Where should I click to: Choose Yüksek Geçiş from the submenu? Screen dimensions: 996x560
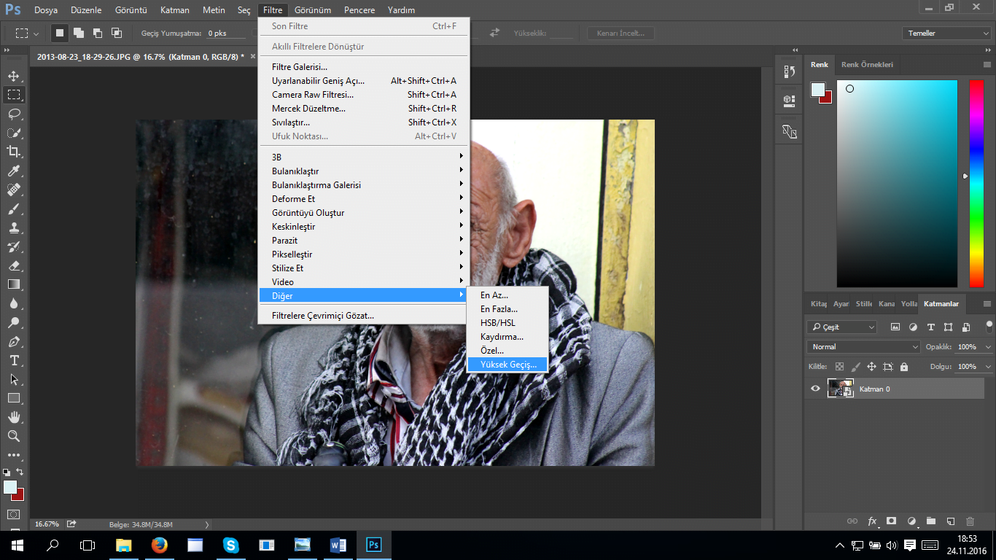[507, 364]
